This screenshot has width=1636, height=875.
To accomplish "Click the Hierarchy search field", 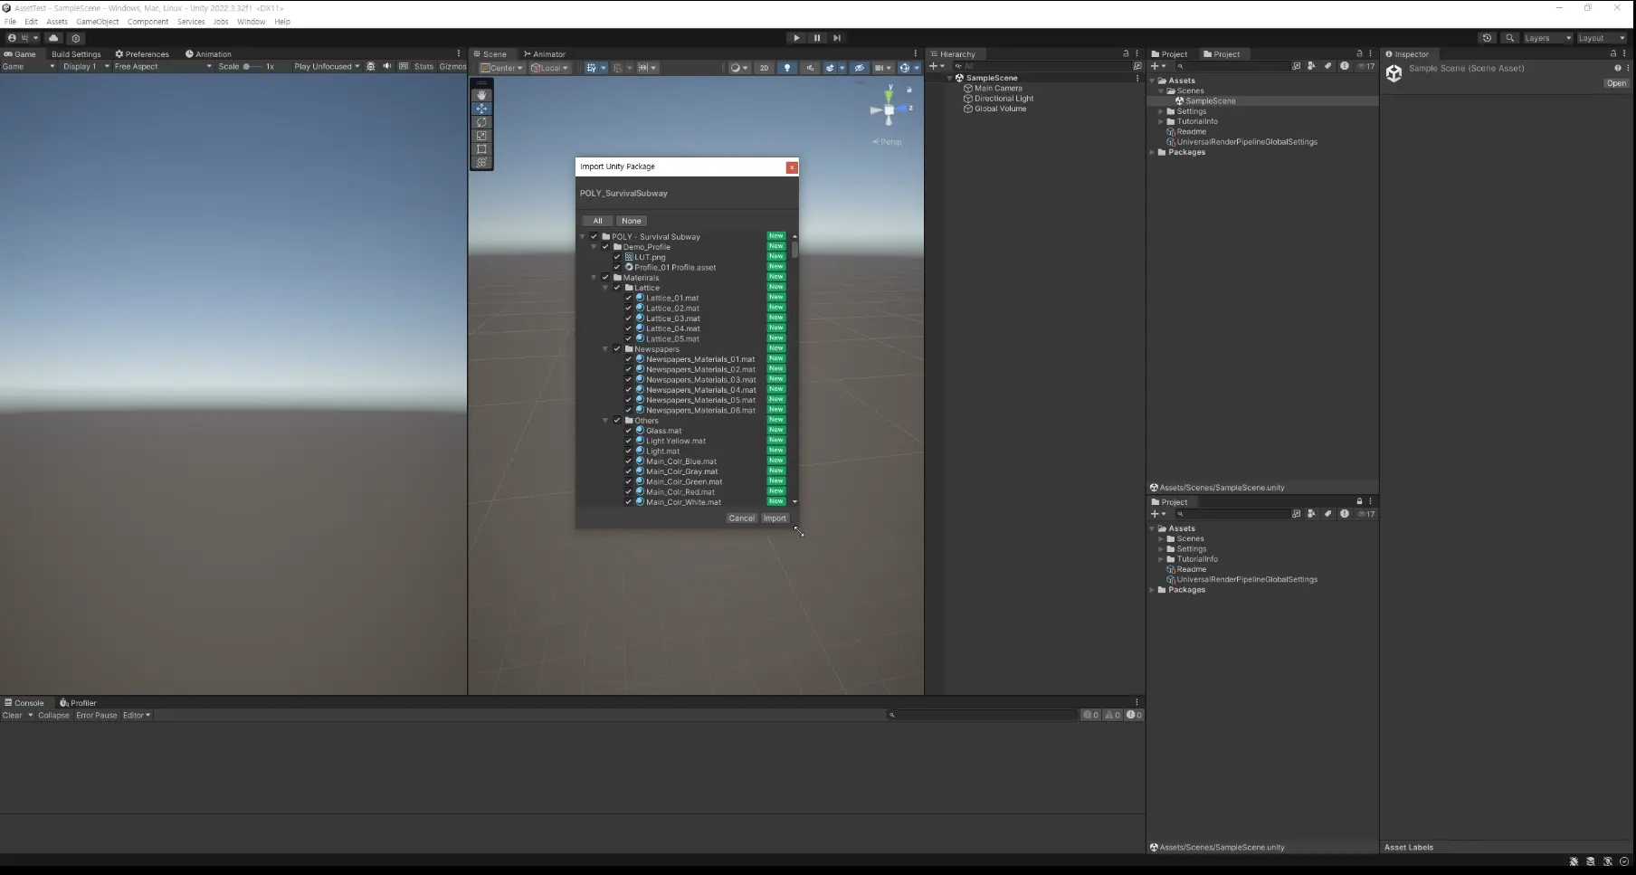I will tap(1044, 66).
